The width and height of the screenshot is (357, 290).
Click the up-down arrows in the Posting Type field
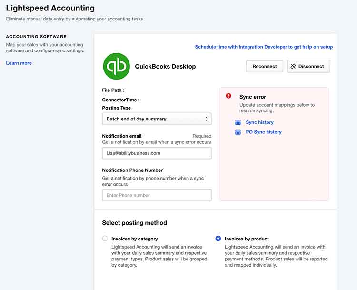coord(206,119)
